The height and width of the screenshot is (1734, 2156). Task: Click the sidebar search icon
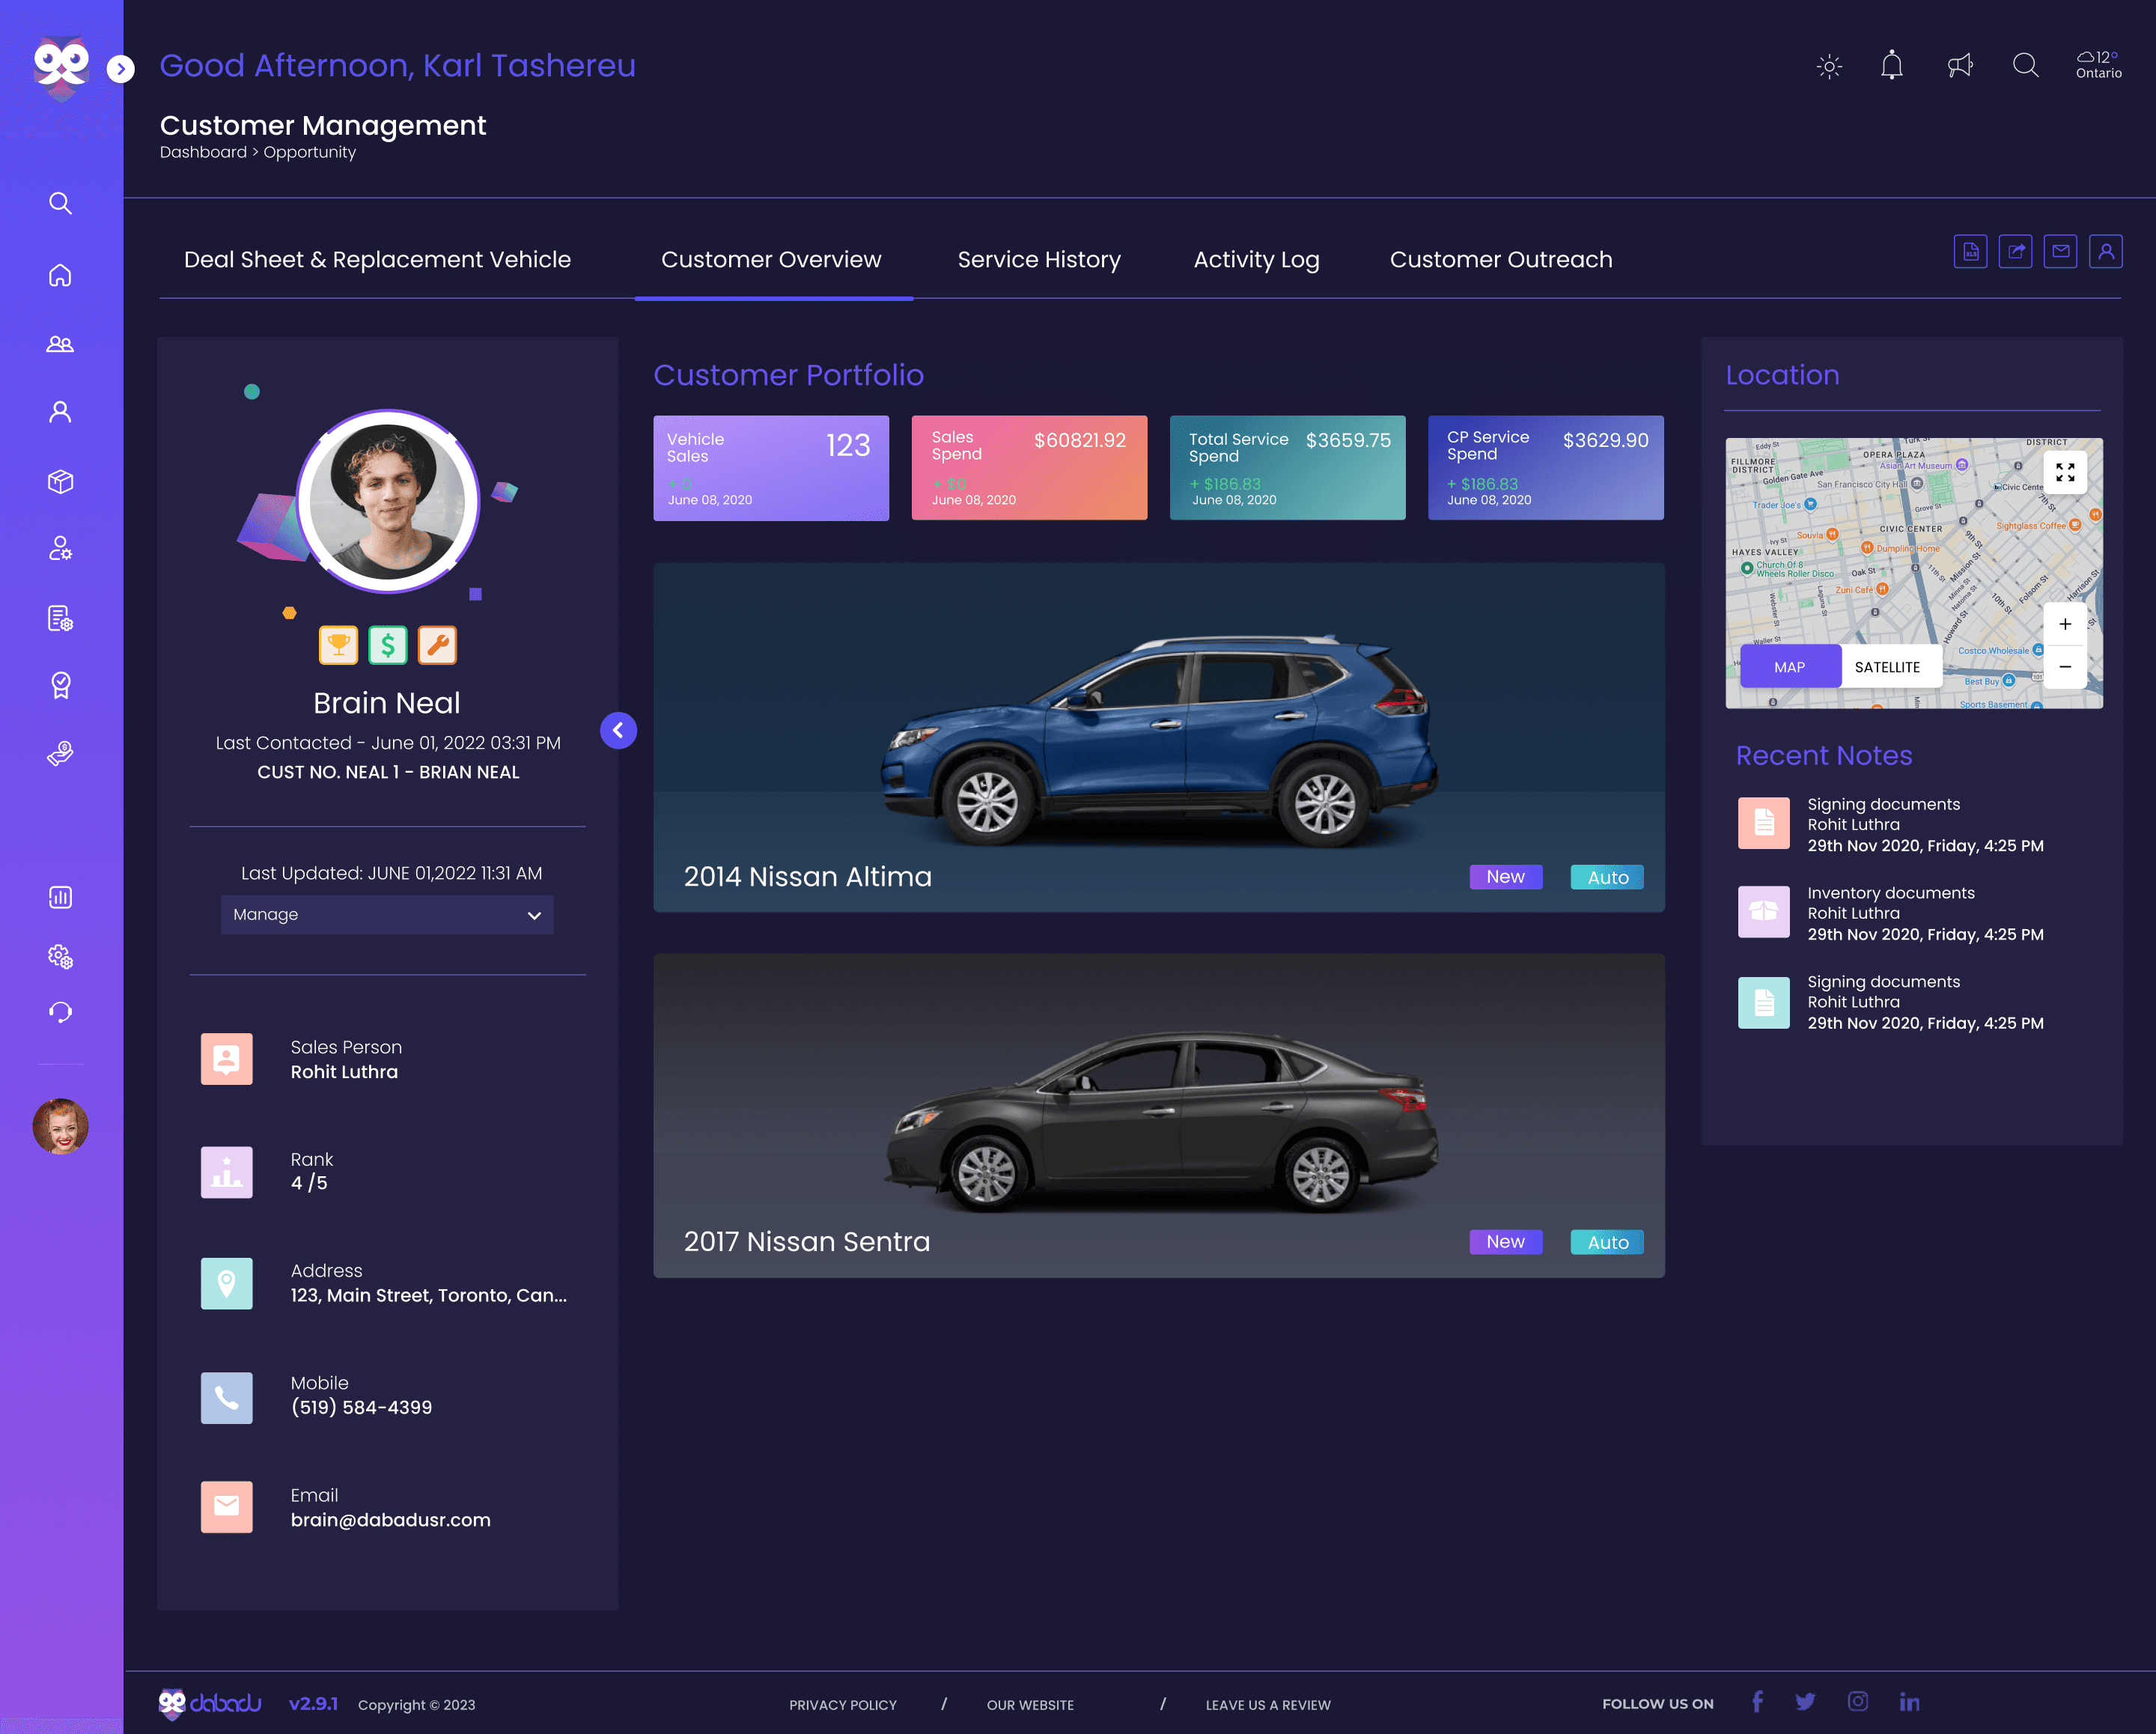[60, 203]
